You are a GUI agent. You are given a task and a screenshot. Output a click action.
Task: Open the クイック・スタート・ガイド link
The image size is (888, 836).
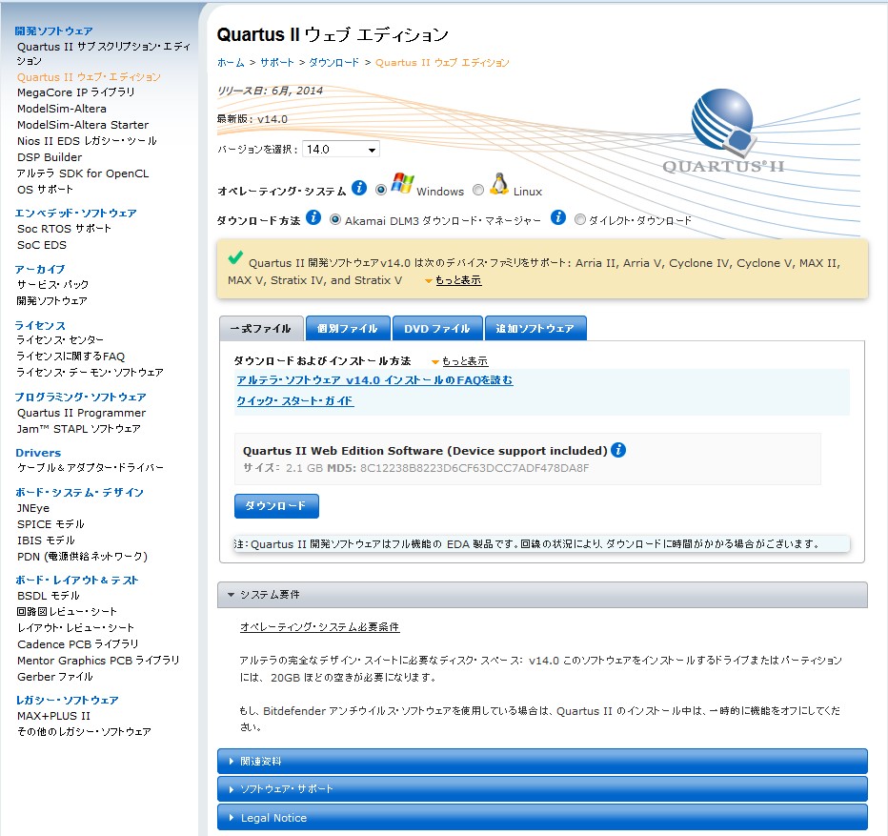295,400
